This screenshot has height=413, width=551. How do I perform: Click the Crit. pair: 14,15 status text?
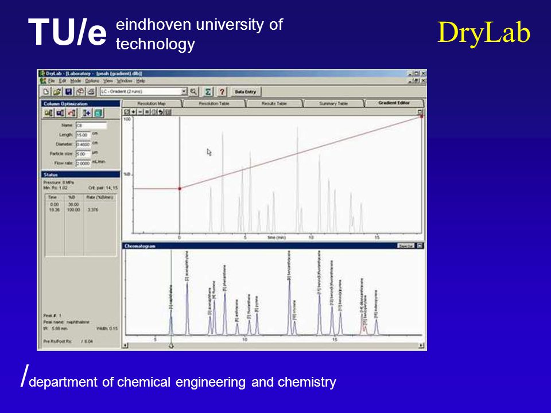[x=103, y=188]
